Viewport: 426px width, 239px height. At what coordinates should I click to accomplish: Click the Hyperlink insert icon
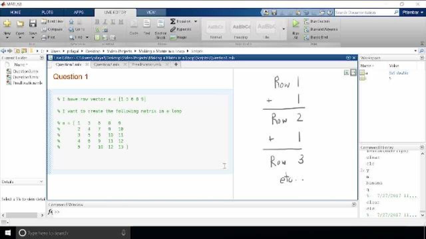coord(173,29)
